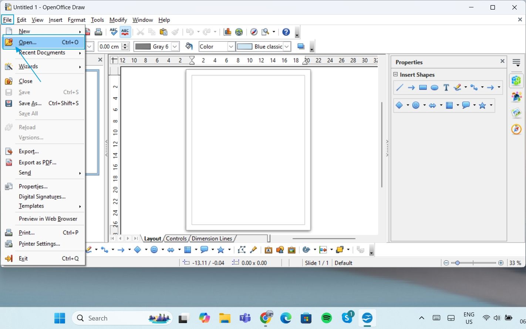Choose Callouts shape in Properties panel
526x329 pixels.
point(466,106)
